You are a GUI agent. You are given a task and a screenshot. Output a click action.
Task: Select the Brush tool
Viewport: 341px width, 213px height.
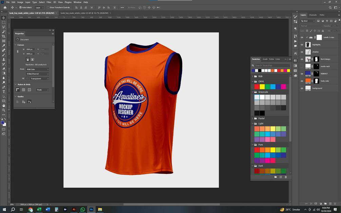(4, 55)
